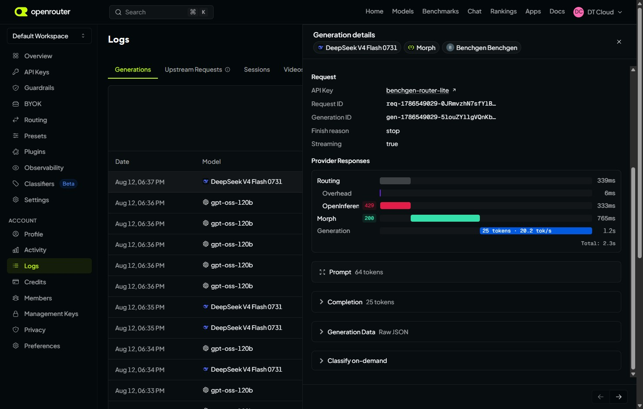Click the Logs list icon in sidebar
This screenshot has height=409, width=643.
pos(16,266)
